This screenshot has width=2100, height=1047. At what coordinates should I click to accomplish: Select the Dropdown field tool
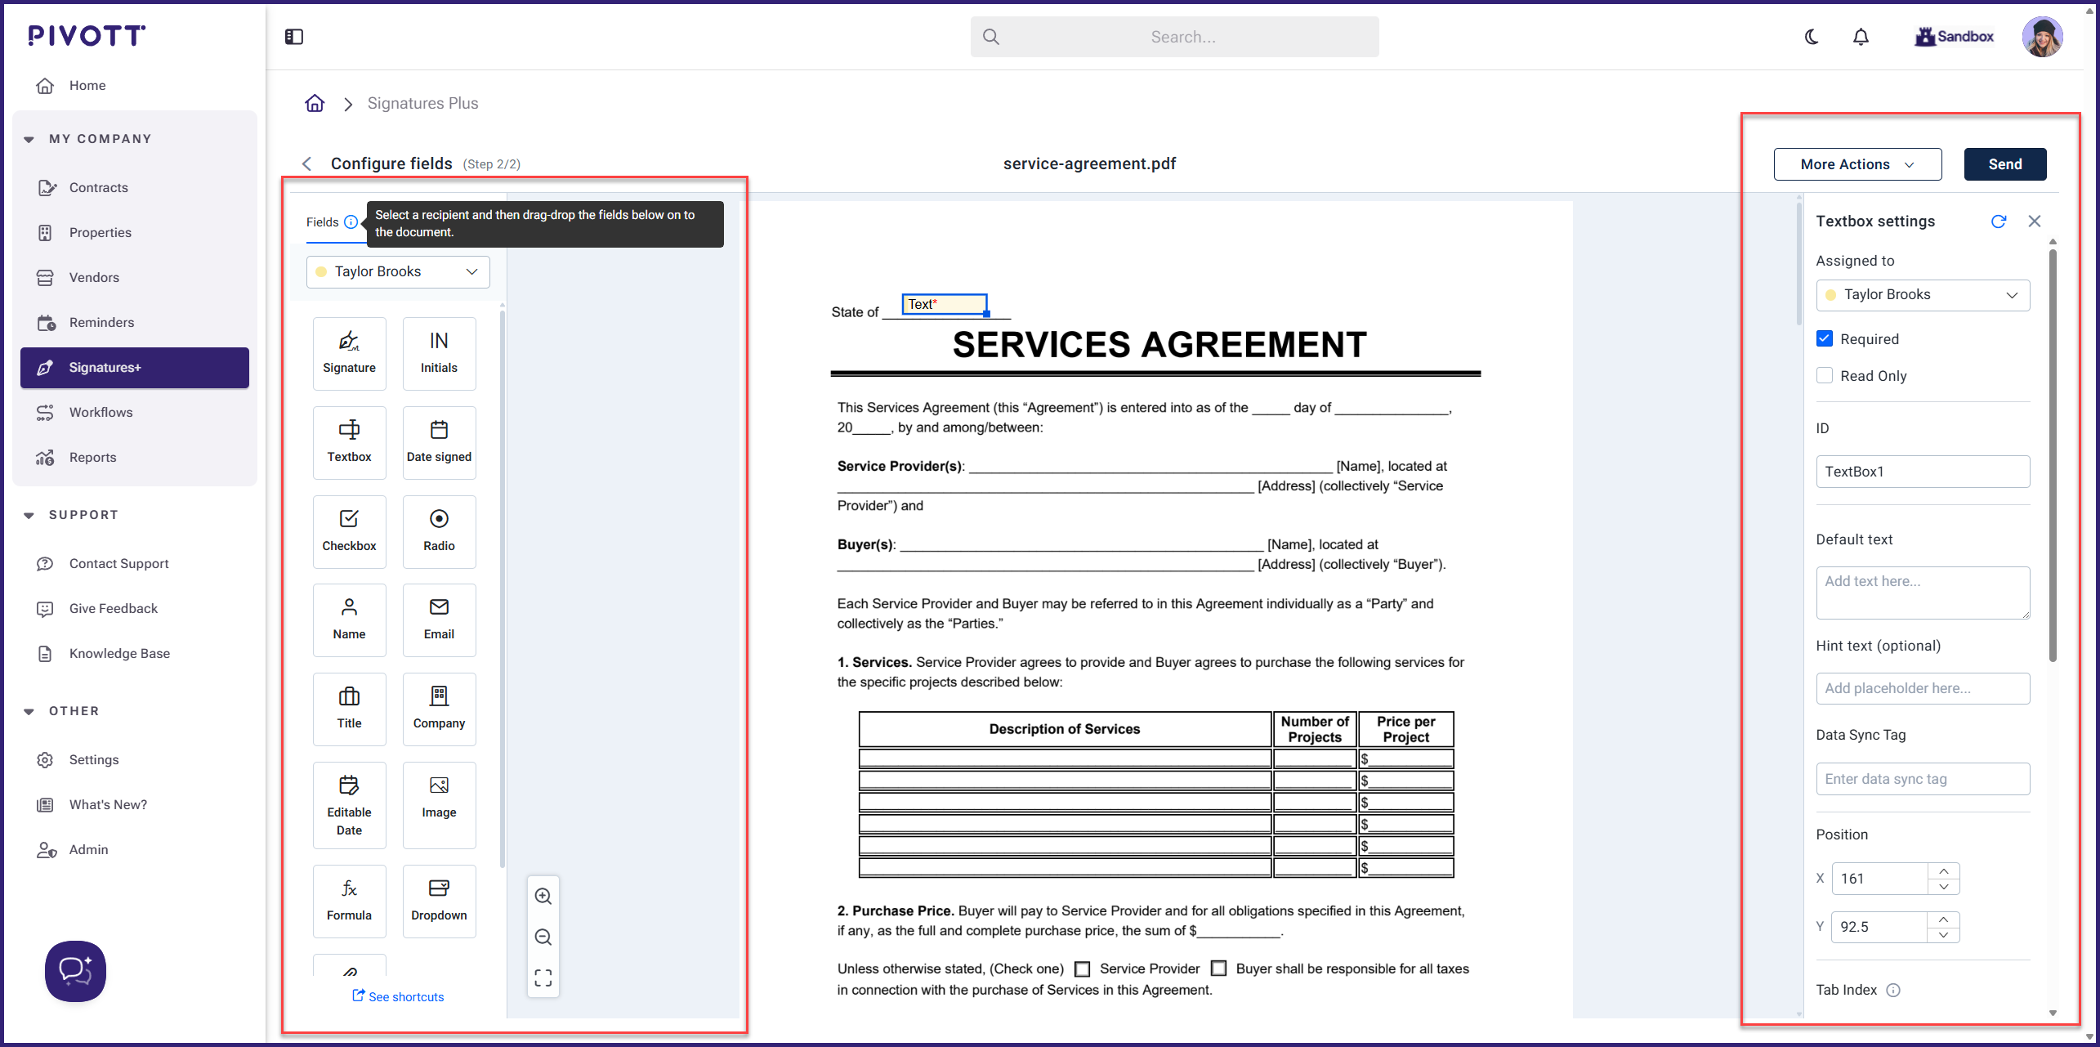pos(439,901)
